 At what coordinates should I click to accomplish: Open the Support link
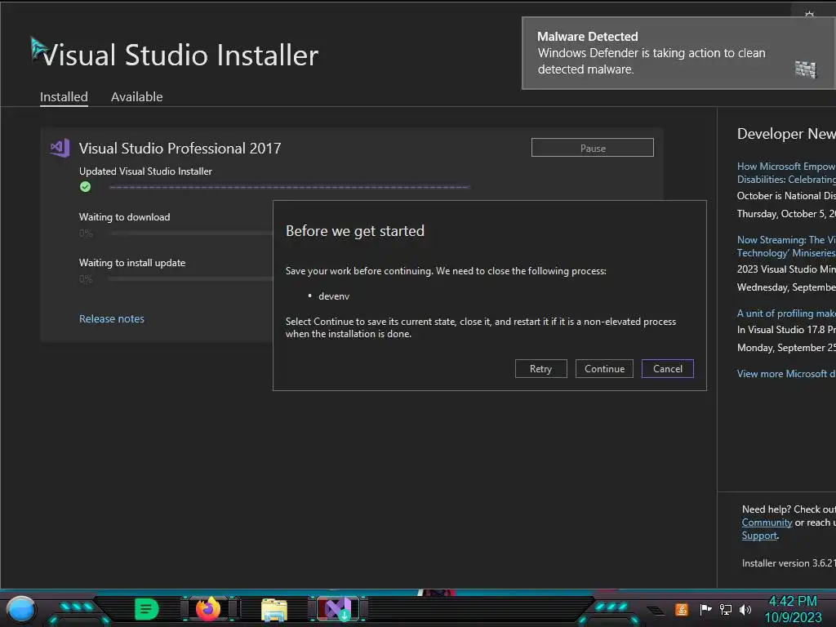pos(759,536)
